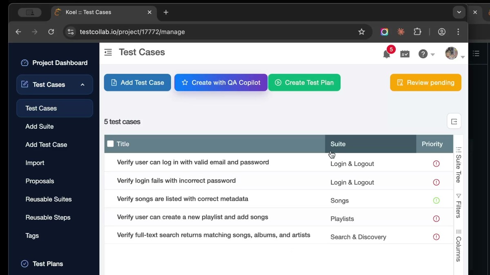Collapse the Test Cases section in the sidebar
Image resolution: width=490 pixels, height=275 pixels.
pos(82,85)
